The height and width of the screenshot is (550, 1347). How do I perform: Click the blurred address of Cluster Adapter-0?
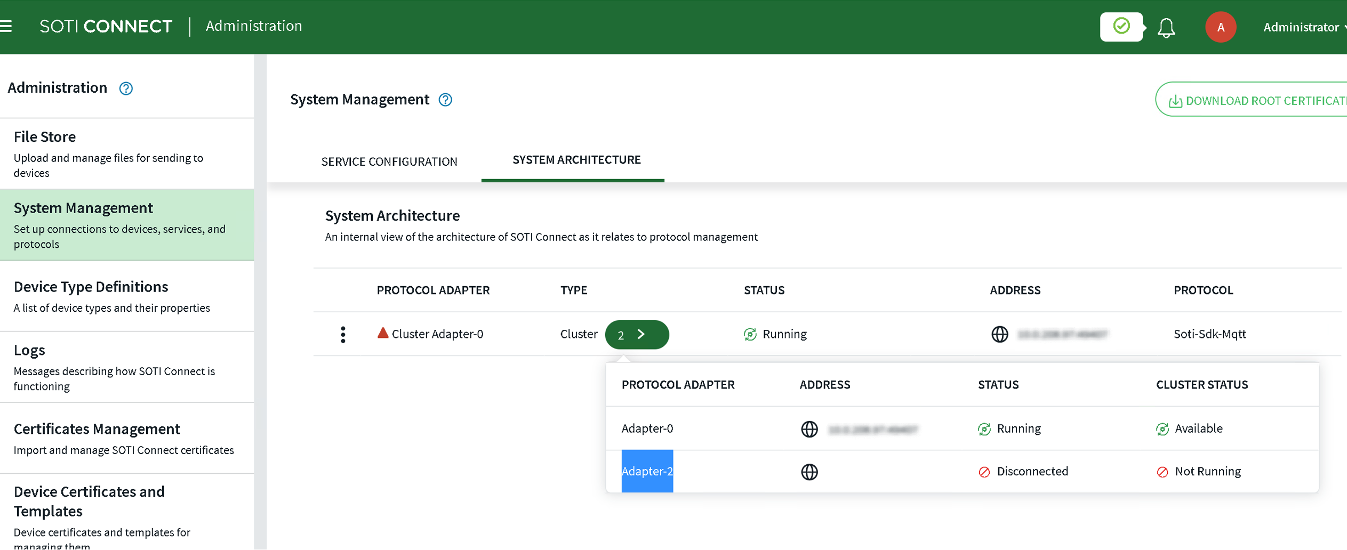(x=1062, y=334)
